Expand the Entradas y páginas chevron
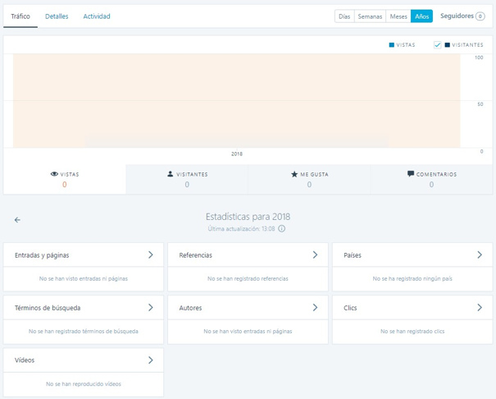Image resolution: width=496 pixels, height=399 pixels. pos(151,255)
